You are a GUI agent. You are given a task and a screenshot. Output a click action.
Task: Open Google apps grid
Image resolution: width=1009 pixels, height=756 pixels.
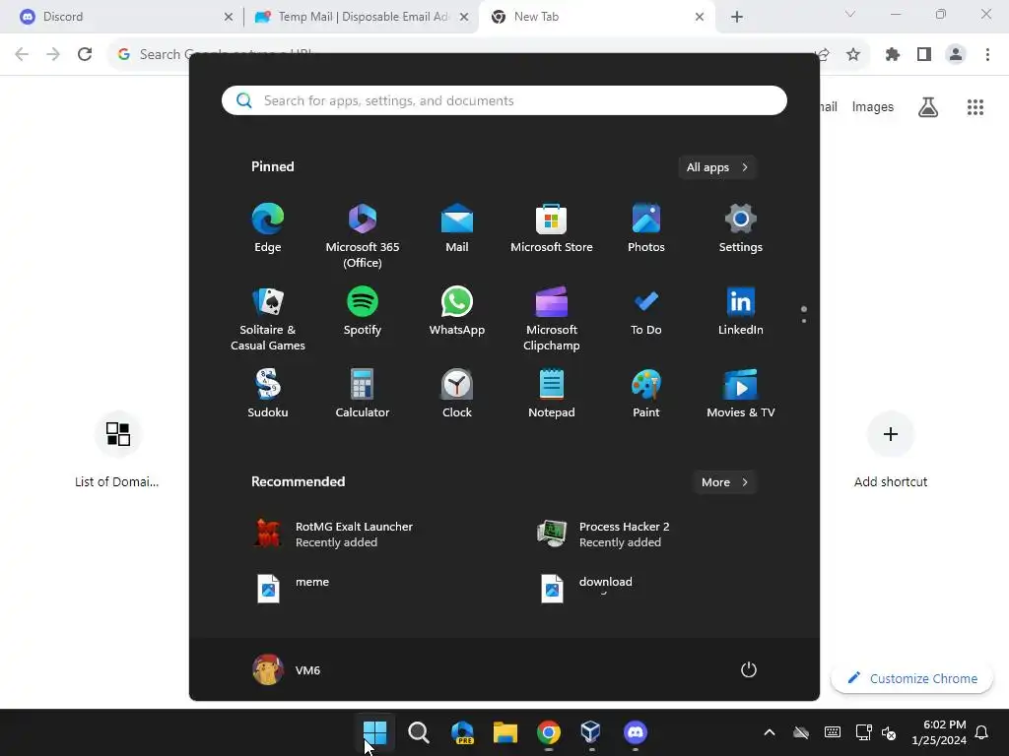pyautogui.click(x=975, y=107)
